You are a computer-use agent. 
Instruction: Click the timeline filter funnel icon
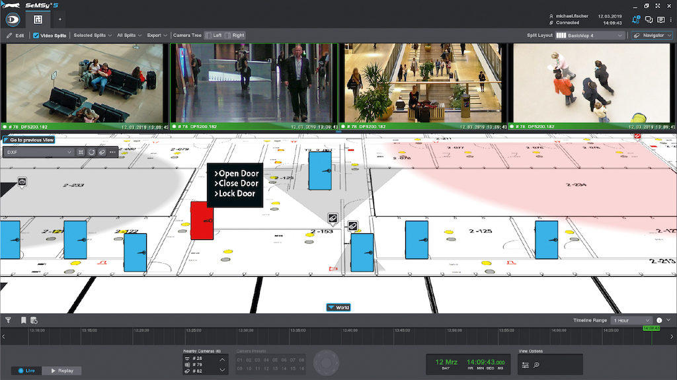coord(9,320)
